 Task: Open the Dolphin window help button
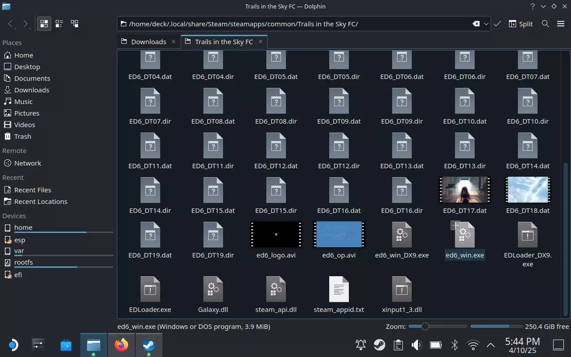pos(533,6)
